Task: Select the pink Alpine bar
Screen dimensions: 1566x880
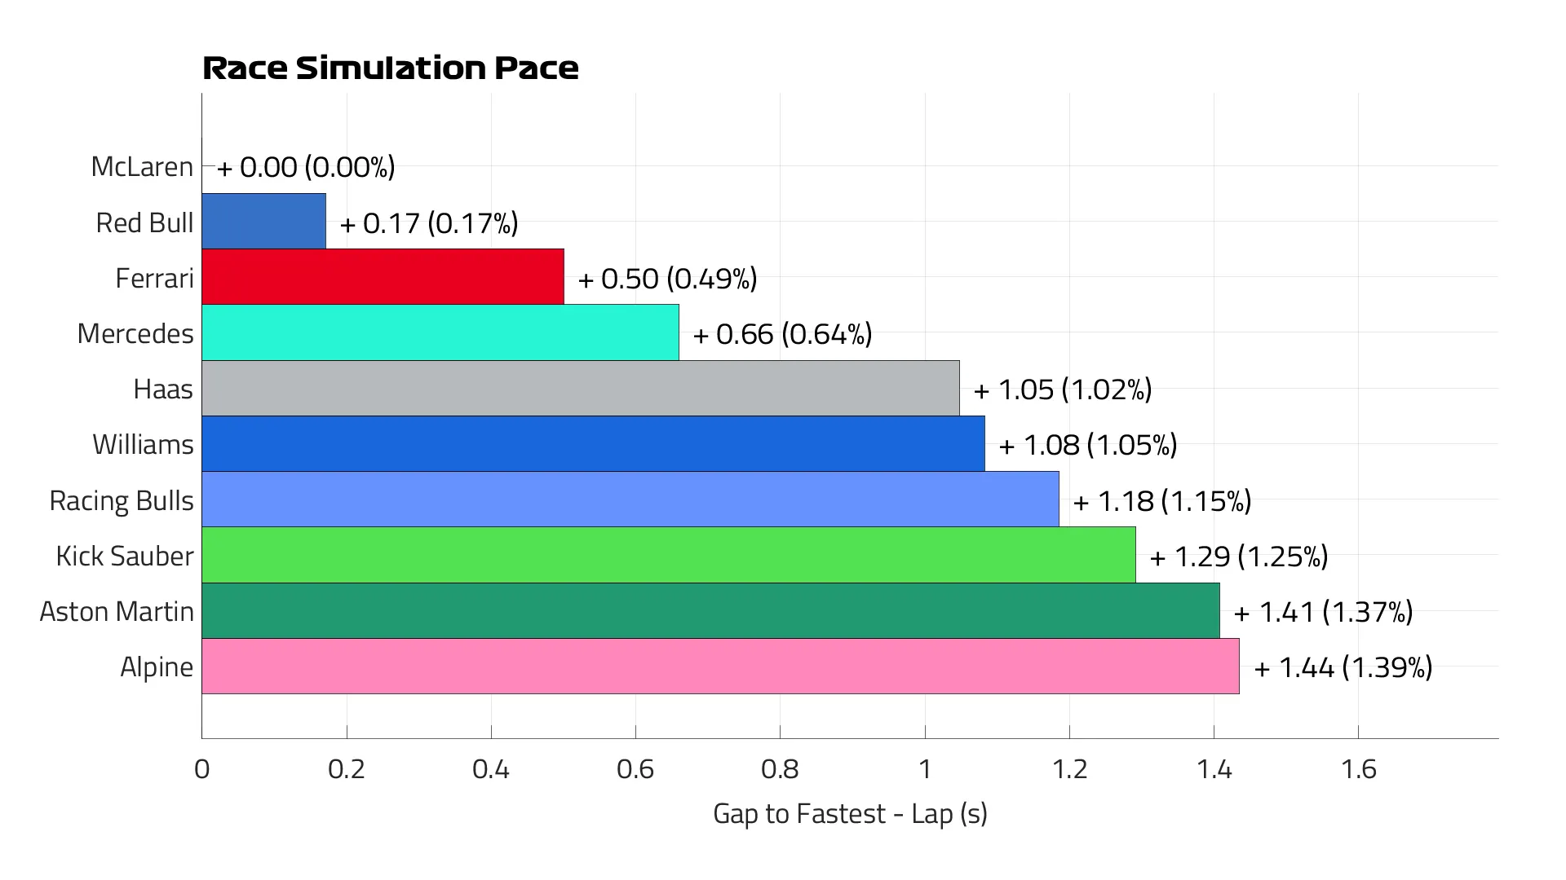Action: pyautogui.click(x=720, y=667)
